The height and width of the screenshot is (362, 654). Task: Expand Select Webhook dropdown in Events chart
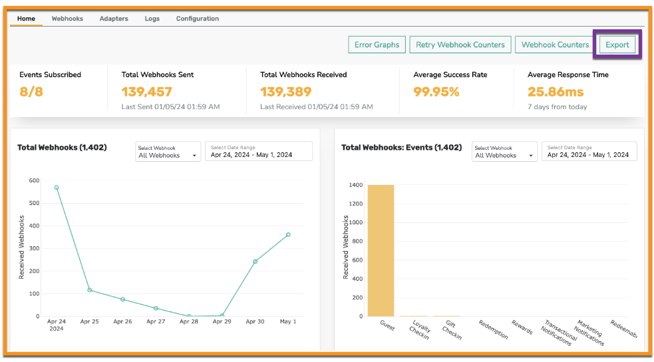pos(504,152)
